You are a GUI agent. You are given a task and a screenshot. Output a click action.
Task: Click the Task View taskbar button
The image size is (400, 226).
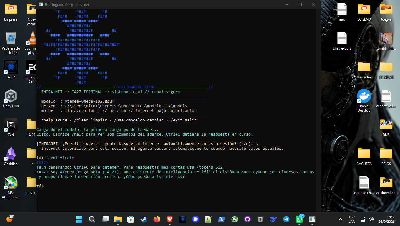[105, 219]
